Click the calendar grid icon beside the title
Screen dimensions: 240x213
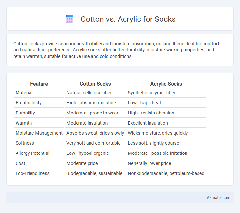coord(69,19)
